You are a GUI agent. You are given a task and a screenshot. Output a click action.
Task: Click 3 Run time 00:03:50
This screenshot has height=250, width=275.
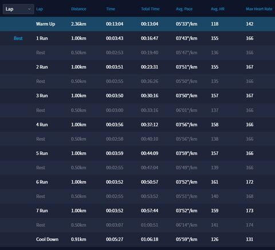coord(115,96)
